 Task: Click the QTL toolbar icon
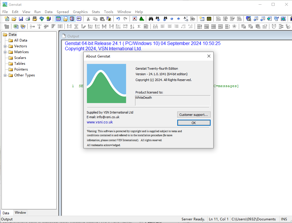pyautogui.click(x=79, y=19)
